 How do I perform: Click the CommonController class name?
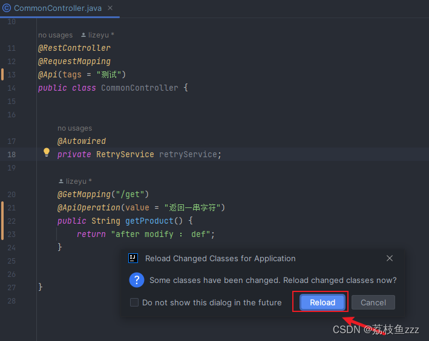pos(140,88)
